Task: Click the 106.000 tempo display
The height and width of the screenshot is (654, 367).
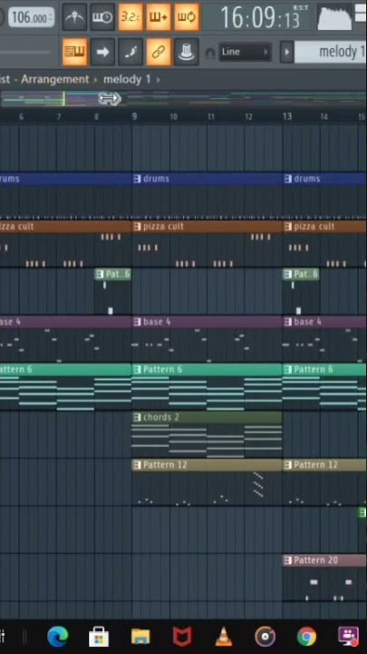Action: coord(31,18)
